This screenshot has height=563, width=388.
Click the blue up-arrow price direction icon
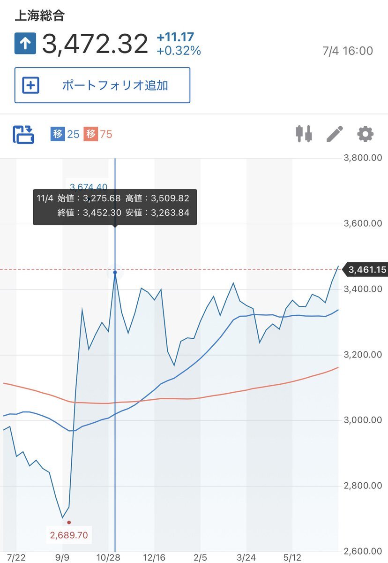[25, 43]
